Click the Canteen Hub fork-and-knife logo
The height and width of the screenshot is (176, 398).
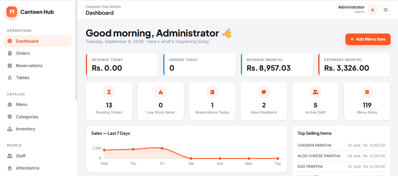pos(12,12)
